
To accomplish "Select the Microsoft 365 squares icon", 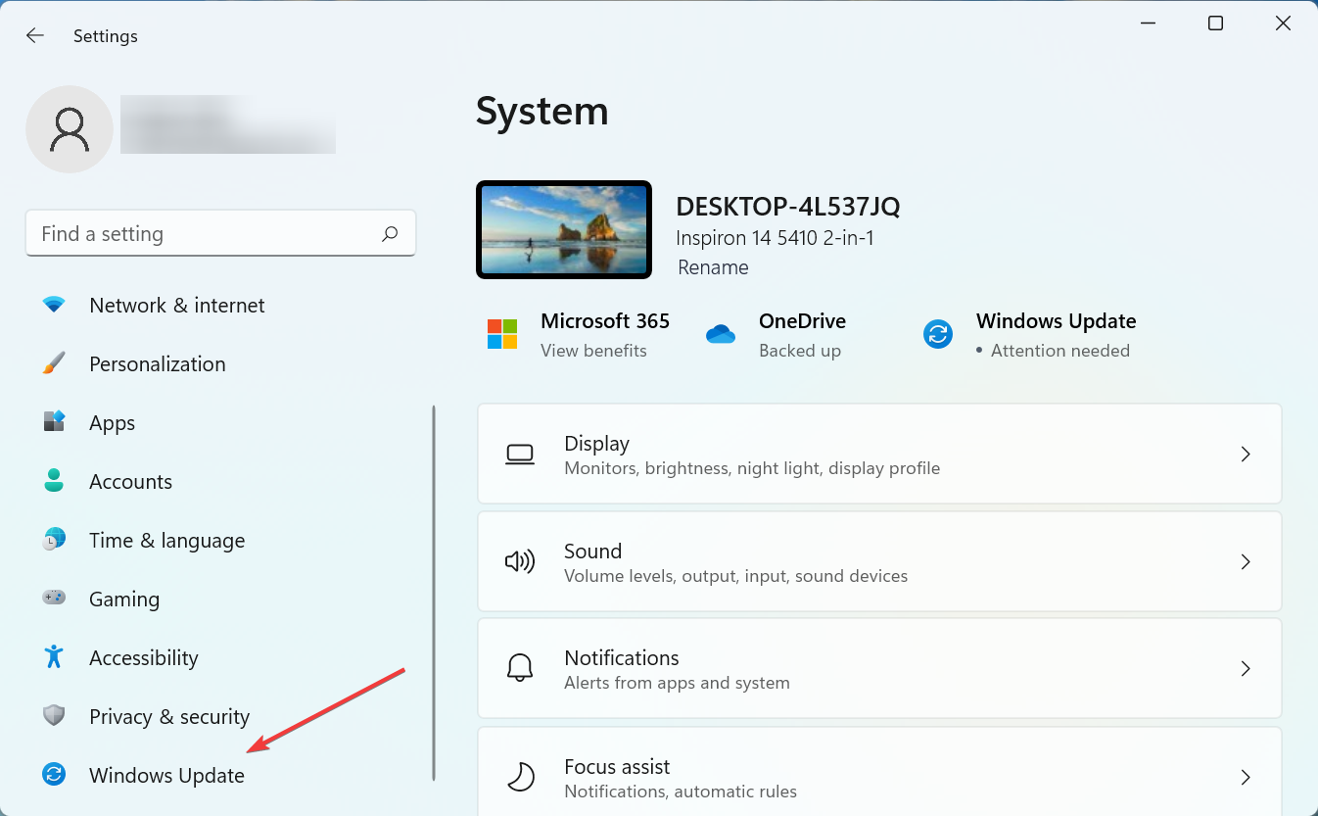I will tap(502, 333).
